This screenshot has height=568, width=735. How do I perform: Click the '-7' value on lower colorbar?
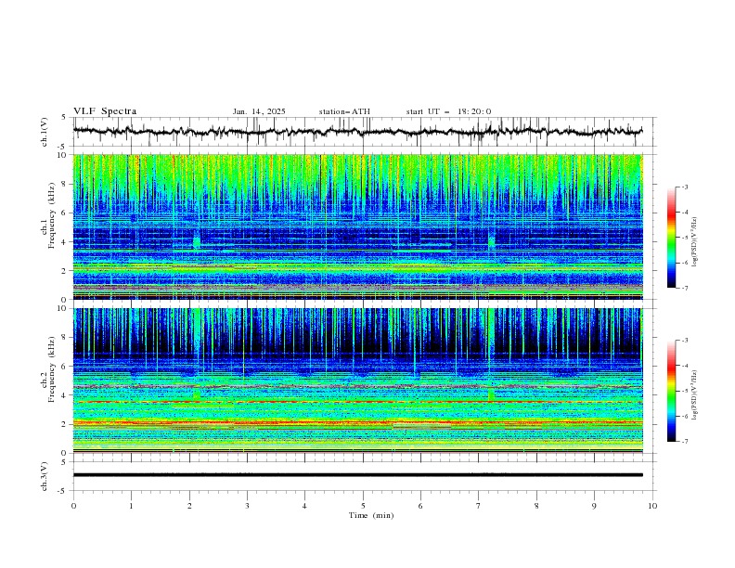point(684,442)
